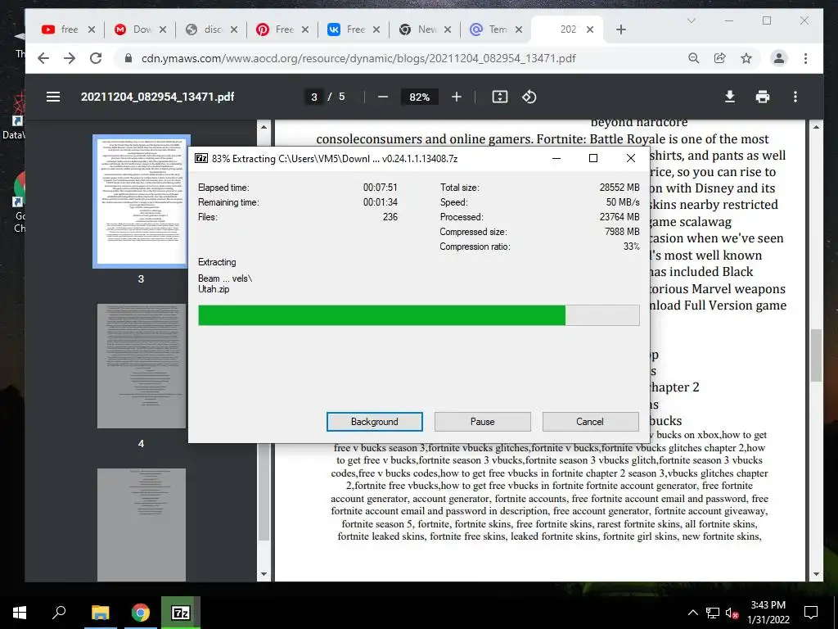The image size is (838, 629).
Task: Pause the 7-Zip extraction
Action: [x=482, y=422]
